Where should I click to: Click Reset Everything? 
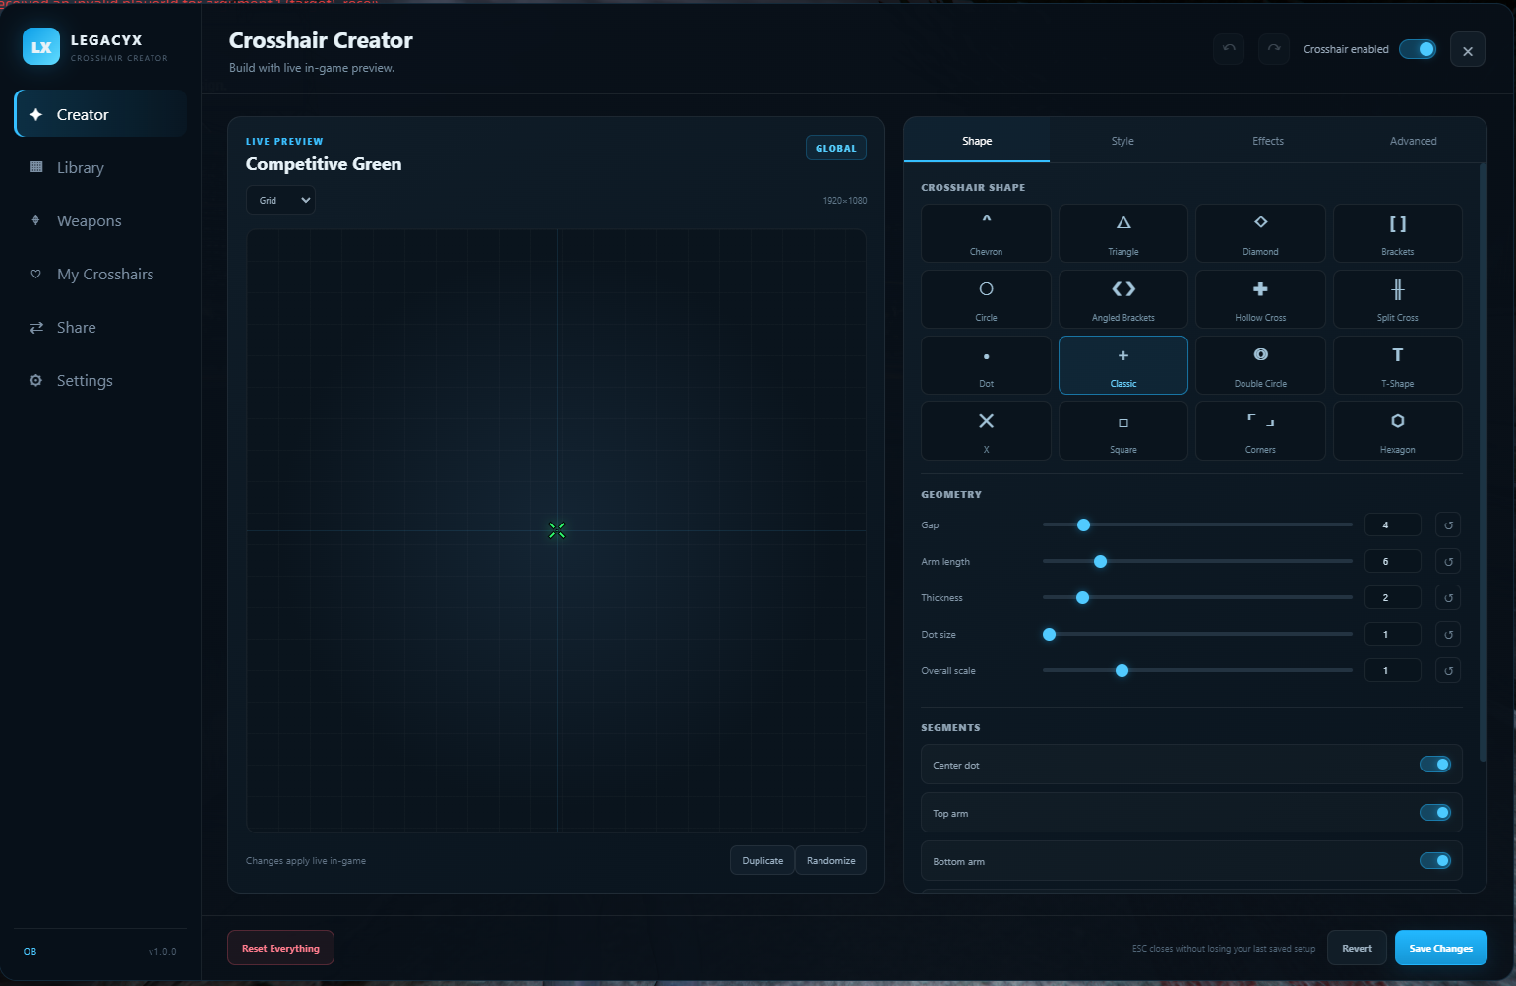point(280,948)
